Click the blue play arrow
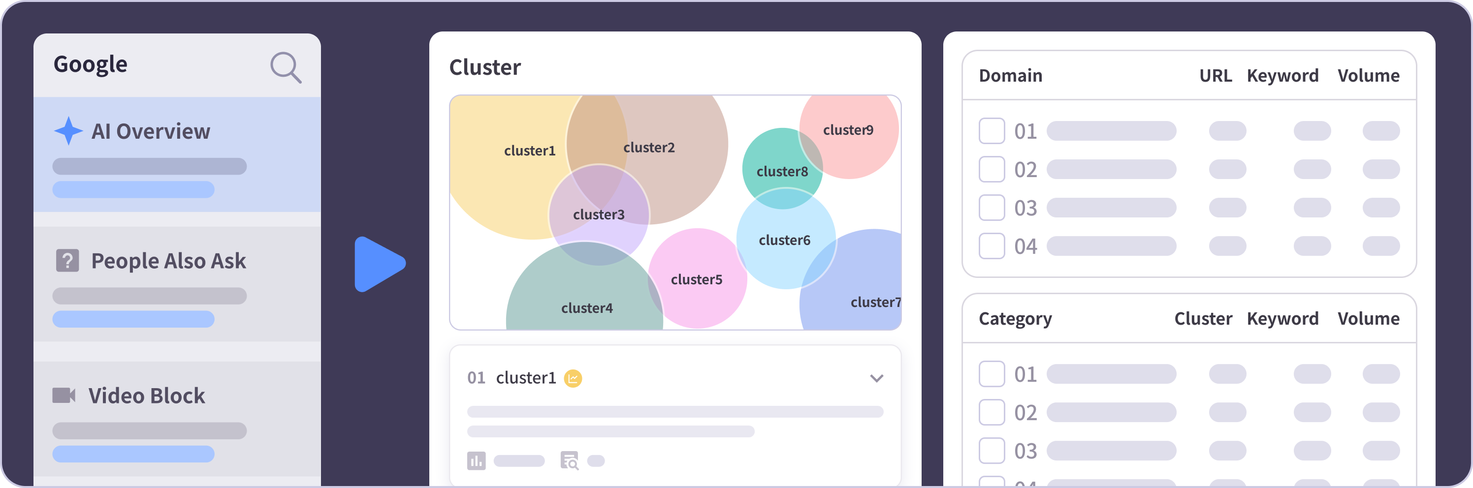 point(380,264)
